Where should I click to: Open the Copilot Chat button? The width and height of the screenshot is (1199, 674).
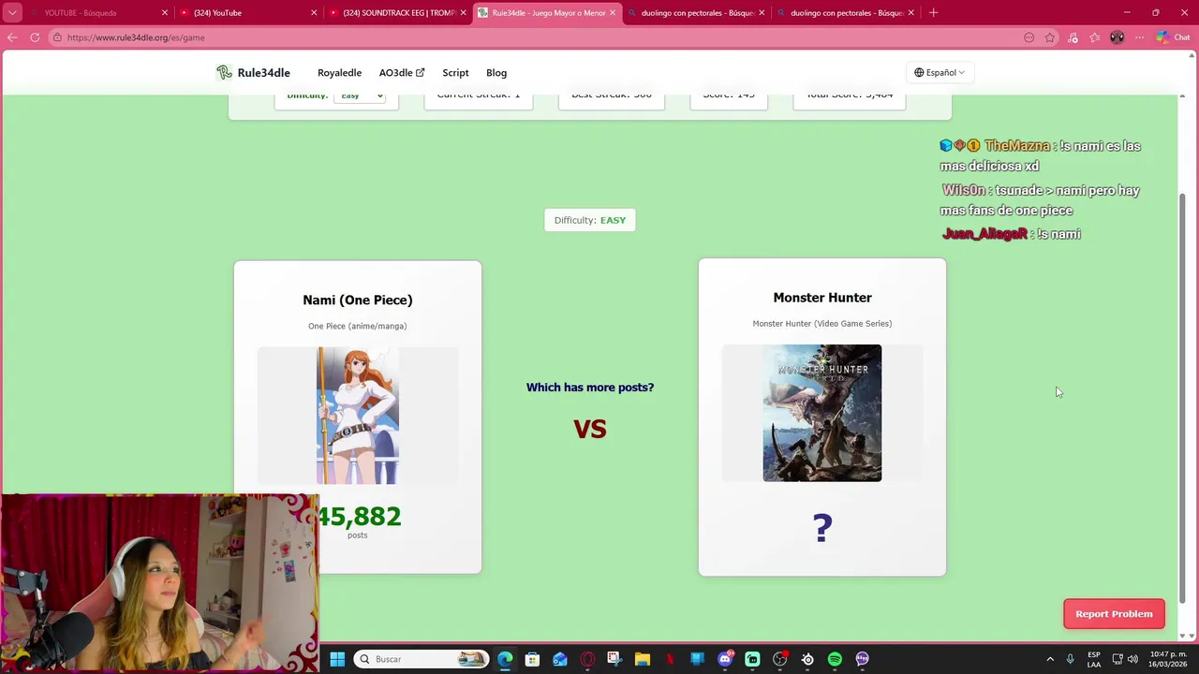[x=1172, y=37]
